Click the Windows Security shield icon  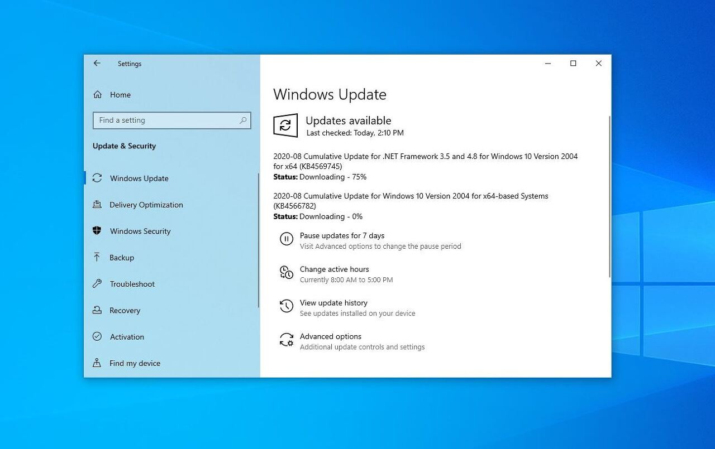tap(97, 231)
